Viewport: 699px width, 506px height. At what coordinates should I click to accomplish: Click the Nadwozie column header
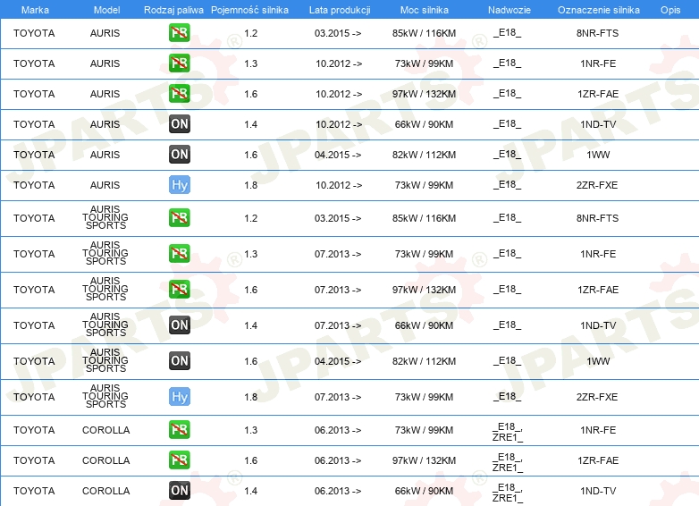pos(510,10)
